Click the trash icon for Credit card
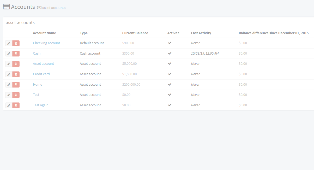314x170 pixels. tap(16, 74)
